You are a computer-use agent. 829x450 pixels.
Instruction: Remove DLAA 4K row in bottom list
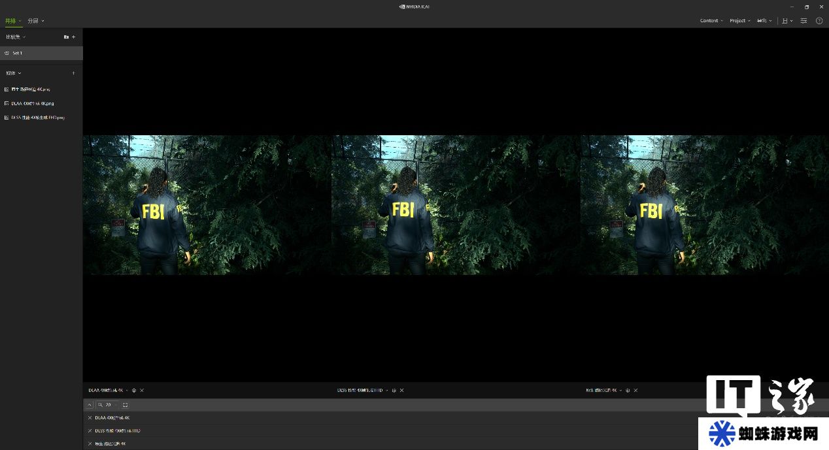(90, 418)
